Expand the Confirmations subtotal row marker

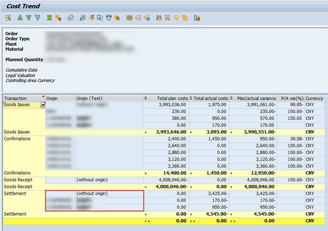[146, 173]
